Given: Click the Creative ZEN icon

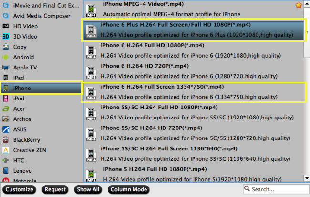Looking at the screenshot, I should [x=6, y=150].
